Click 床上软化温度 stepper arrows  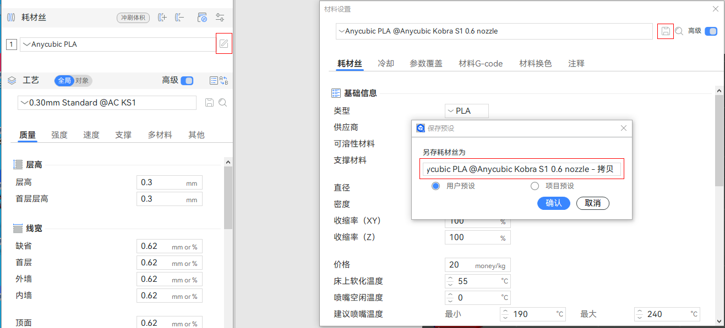click(450, 281)
